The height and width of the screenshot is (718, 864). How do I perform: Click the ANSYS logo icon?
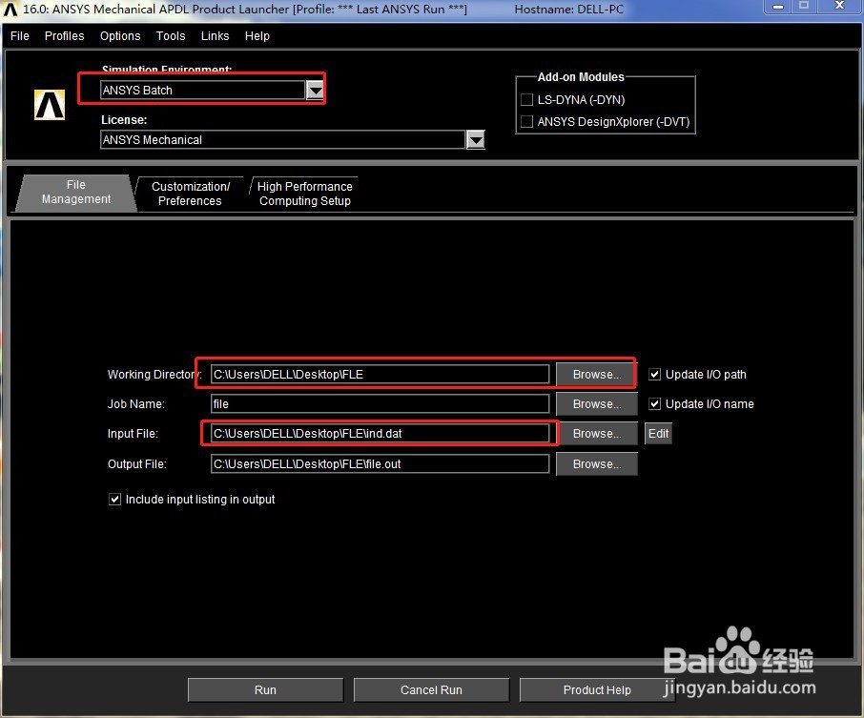[50, 105]
